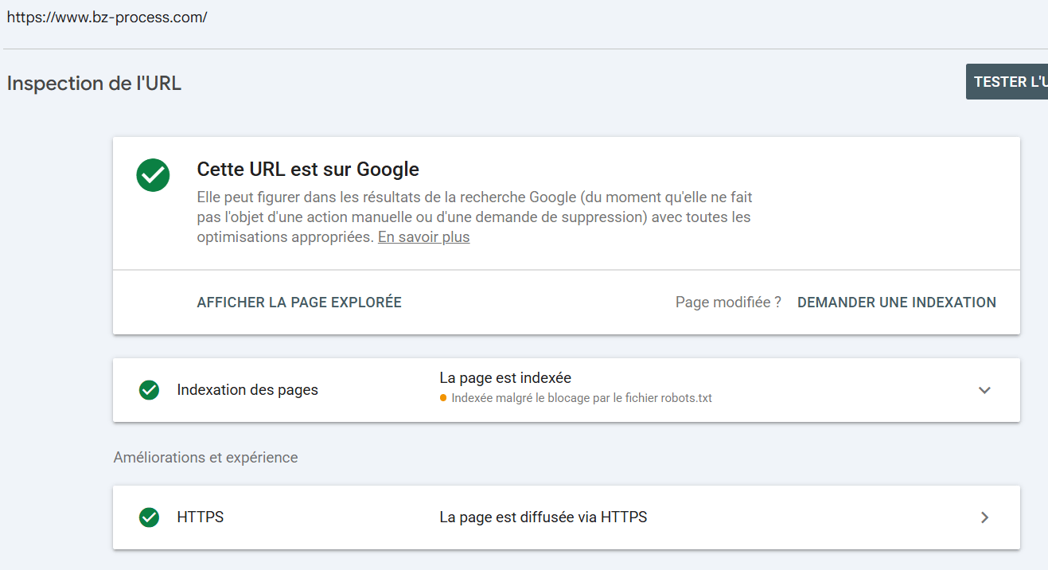This screenshot has height=570, width=1048.
Task: Click the Page modifiée ? text
Action: pos(728,303)
